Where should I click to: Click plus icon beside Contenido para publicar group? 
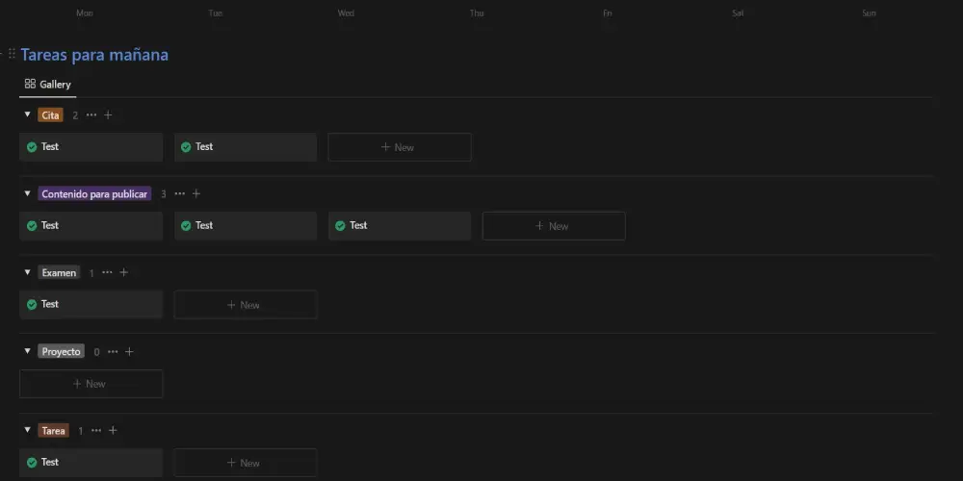[x=196, y=194]
